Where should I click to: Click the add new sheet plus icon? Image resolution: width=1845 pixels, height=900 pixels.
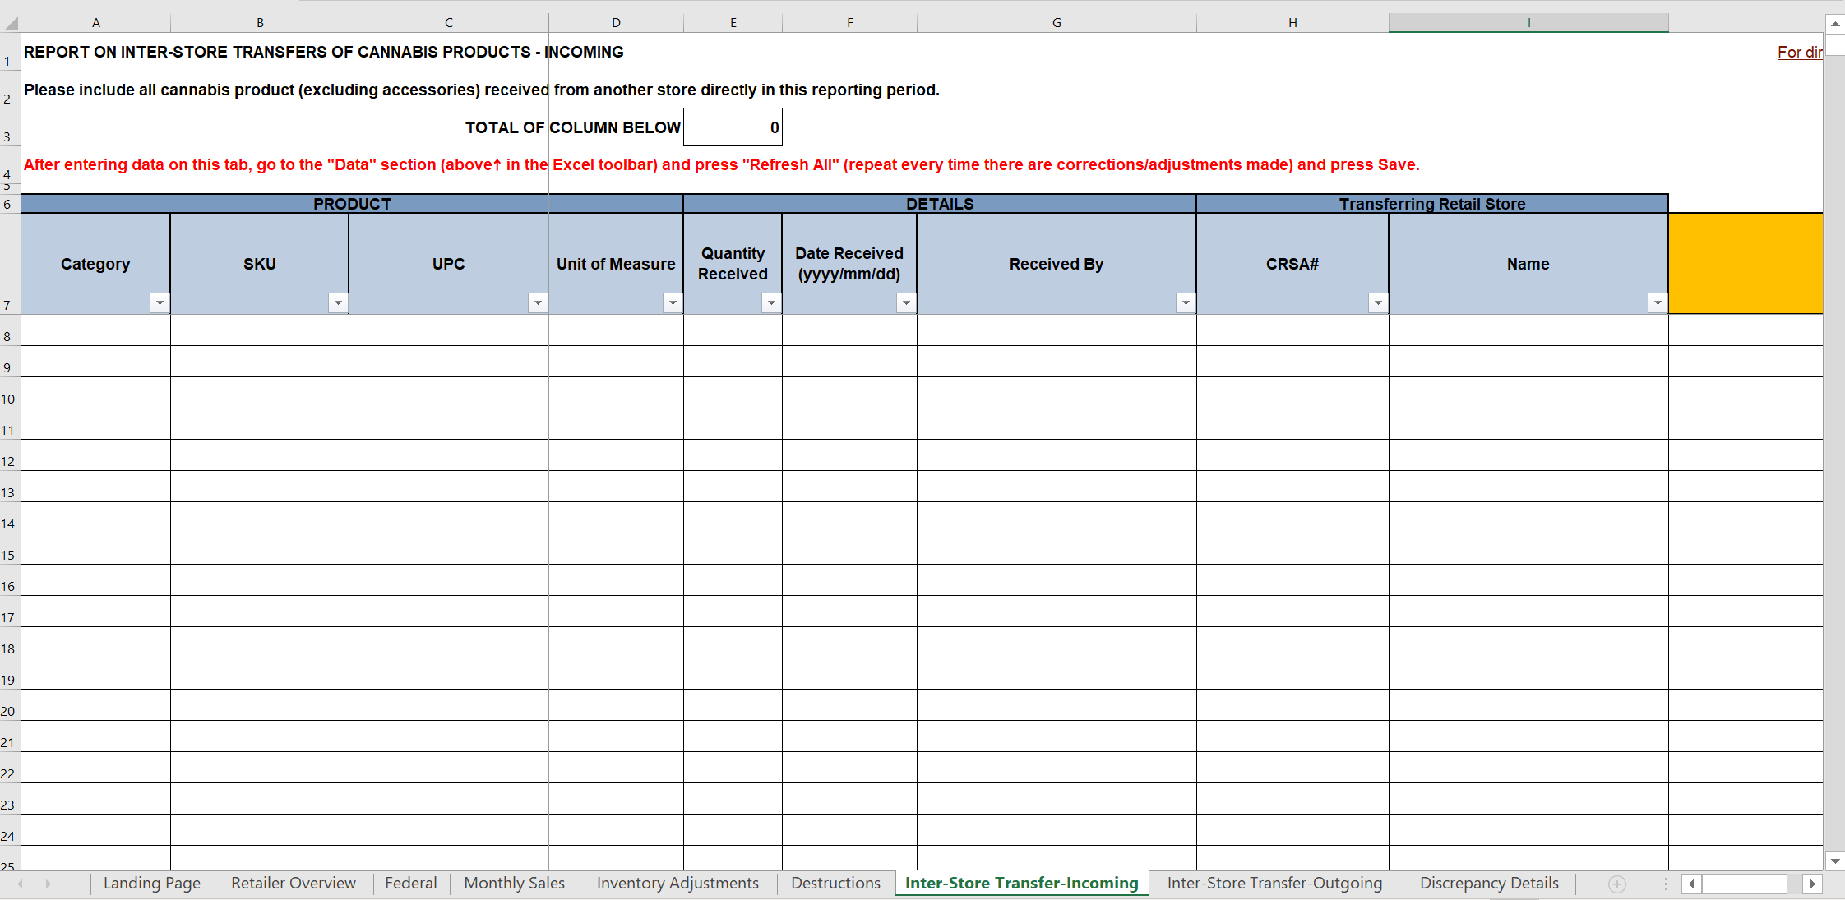pyautogui.click(x=1616, y=884)
